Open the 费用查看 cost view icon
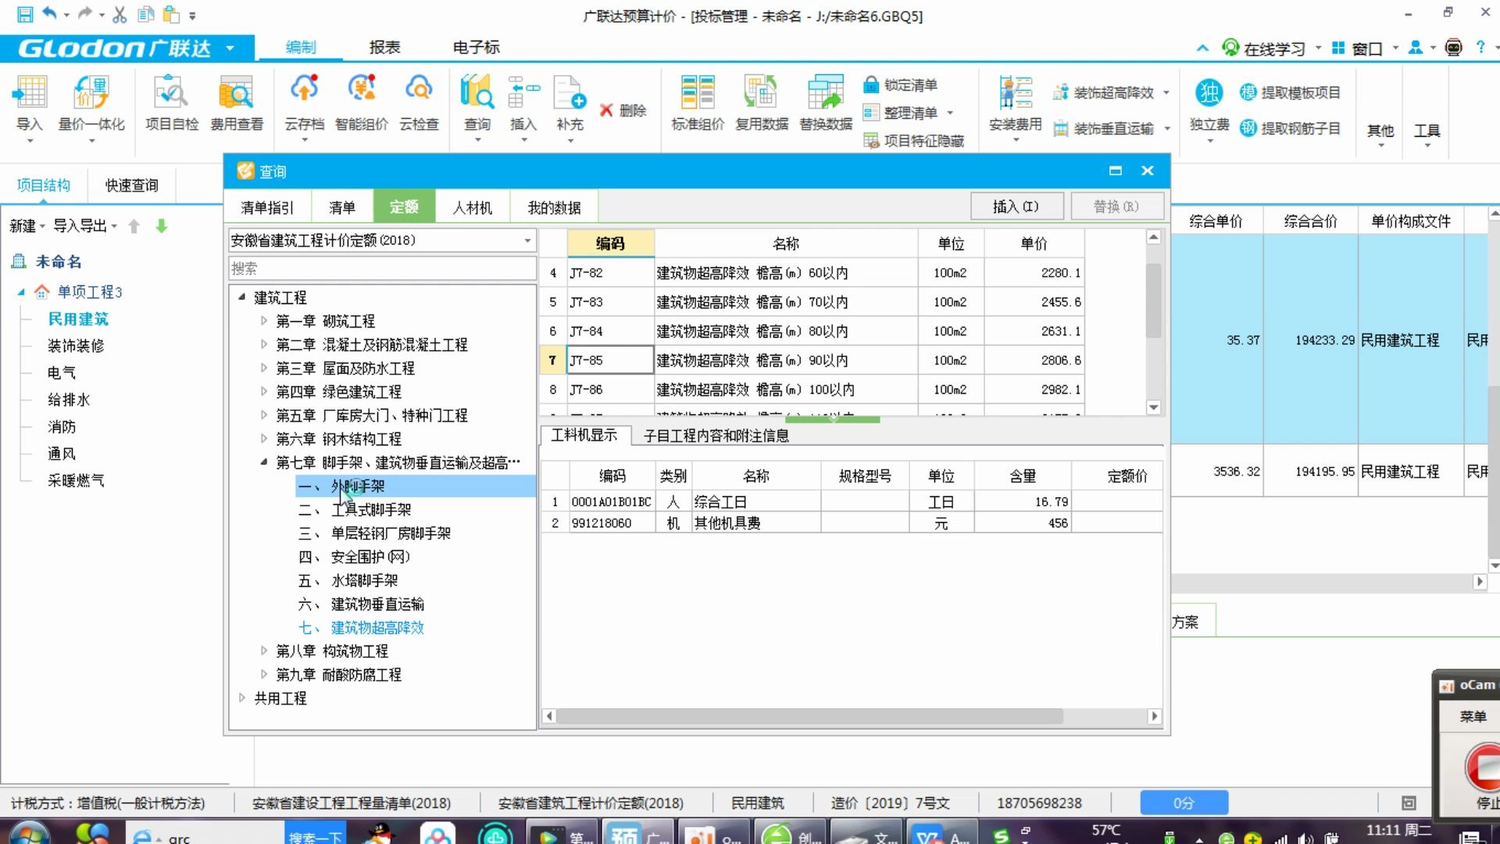 pyautogui.click(x=236, y=94)
